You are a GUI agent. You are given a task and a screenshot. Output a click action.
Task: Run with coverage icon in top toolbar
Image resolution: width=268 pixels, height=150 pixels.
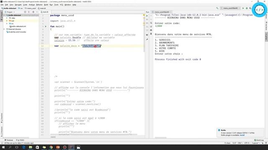(x=250, y=8)
